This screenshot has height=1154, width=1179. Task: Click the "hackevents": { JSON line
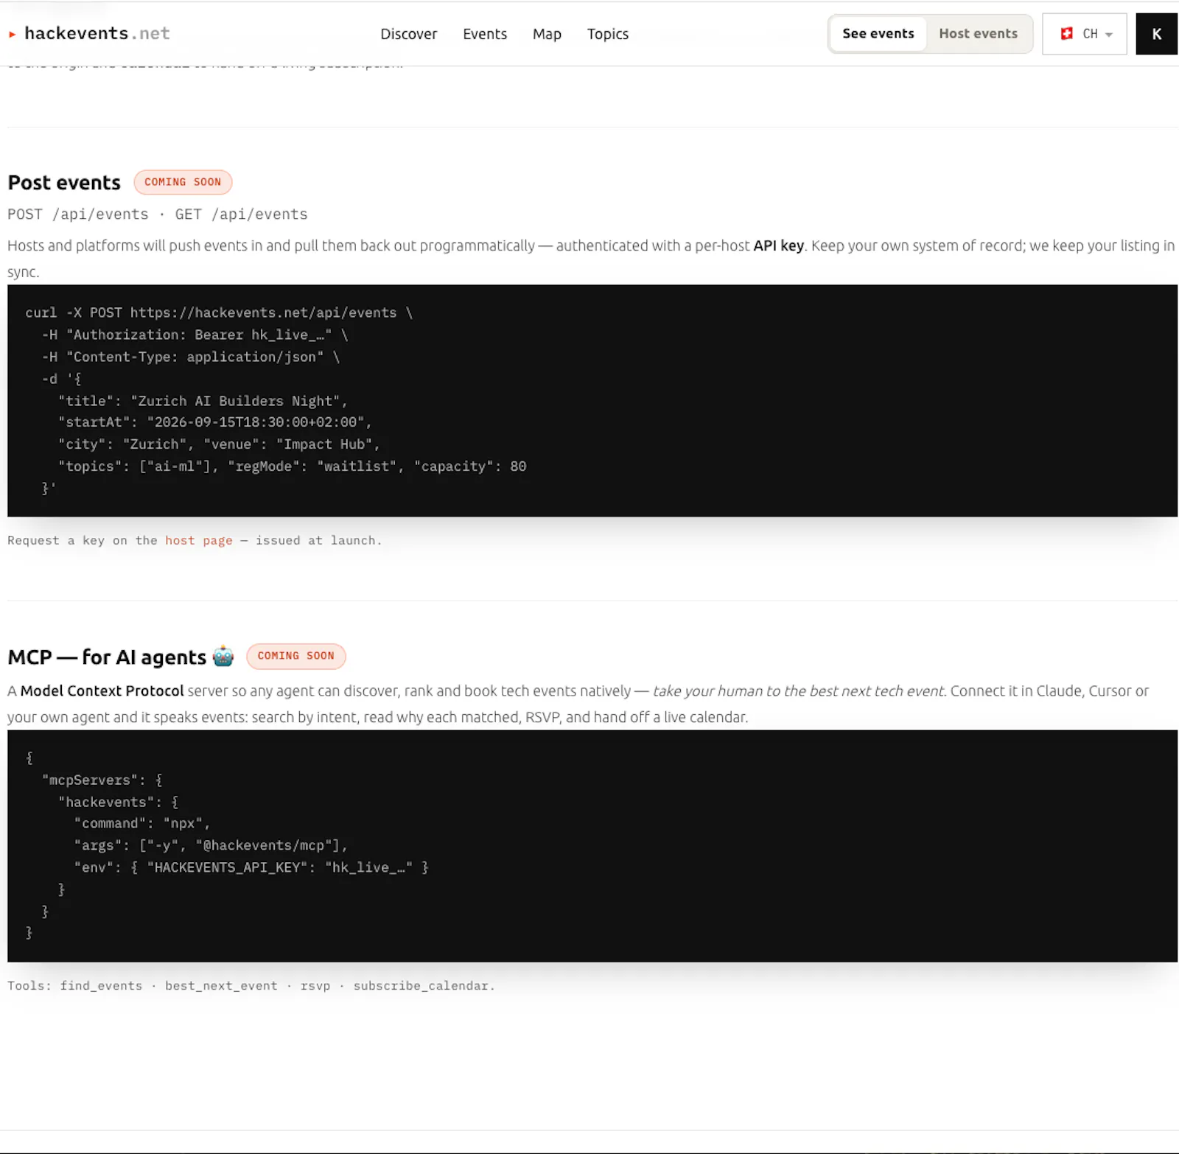tap(119, 802)
